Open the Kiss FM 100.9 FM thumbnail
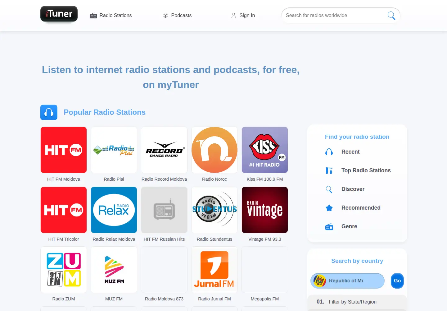 pos(265,150)
